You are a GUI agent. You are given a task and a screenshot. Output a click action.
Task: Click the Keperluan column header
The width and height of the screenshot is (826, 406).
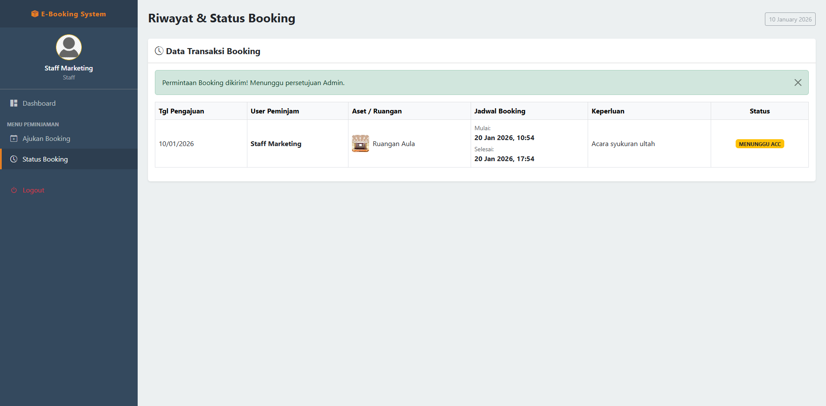tap(608, 111)
